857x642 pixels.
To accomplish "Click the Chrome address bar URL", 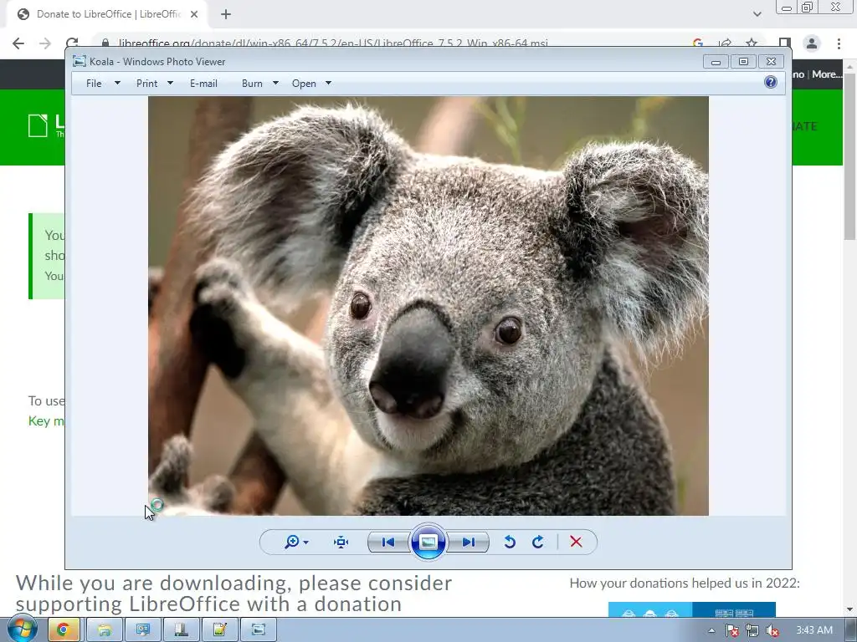I will 333,43.
